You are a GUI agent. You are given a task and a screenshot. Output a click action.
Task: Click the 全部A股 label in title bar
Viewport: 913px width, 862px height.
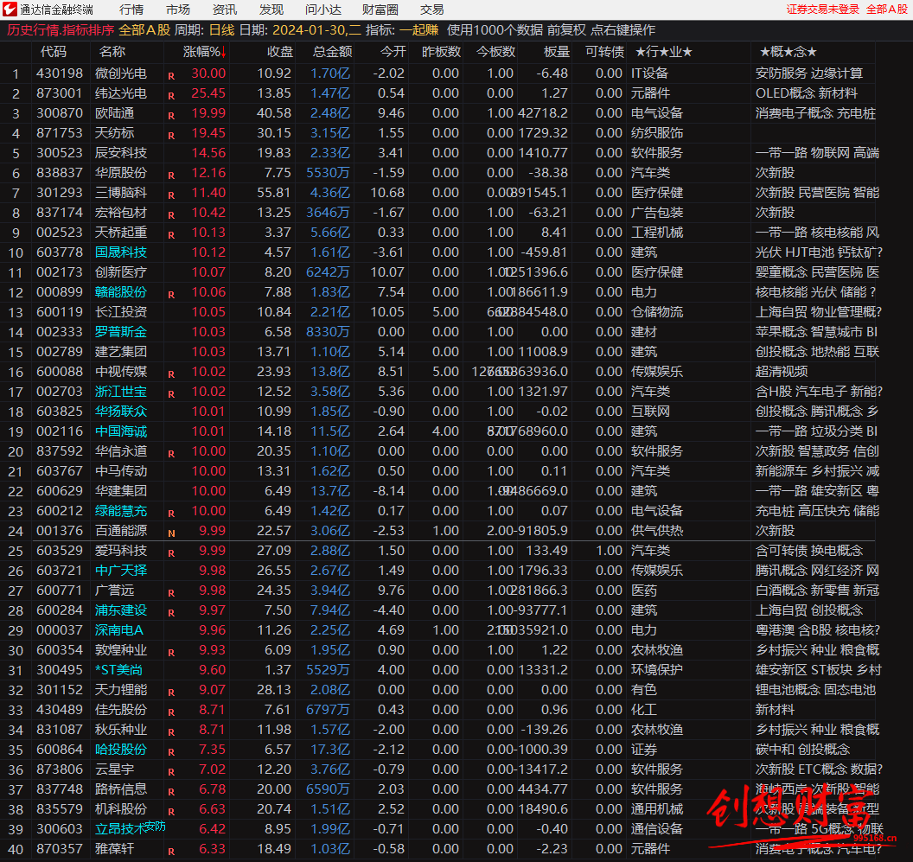click(887, 10)
